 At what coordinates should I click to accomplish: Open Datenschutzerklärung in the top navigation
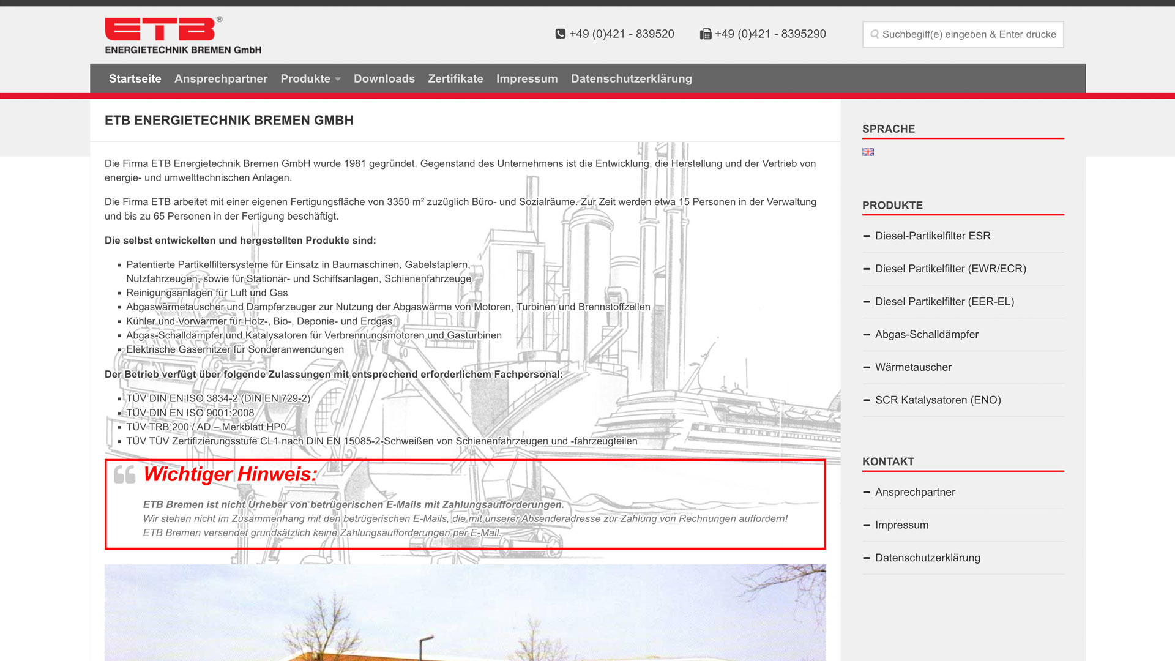632,78
